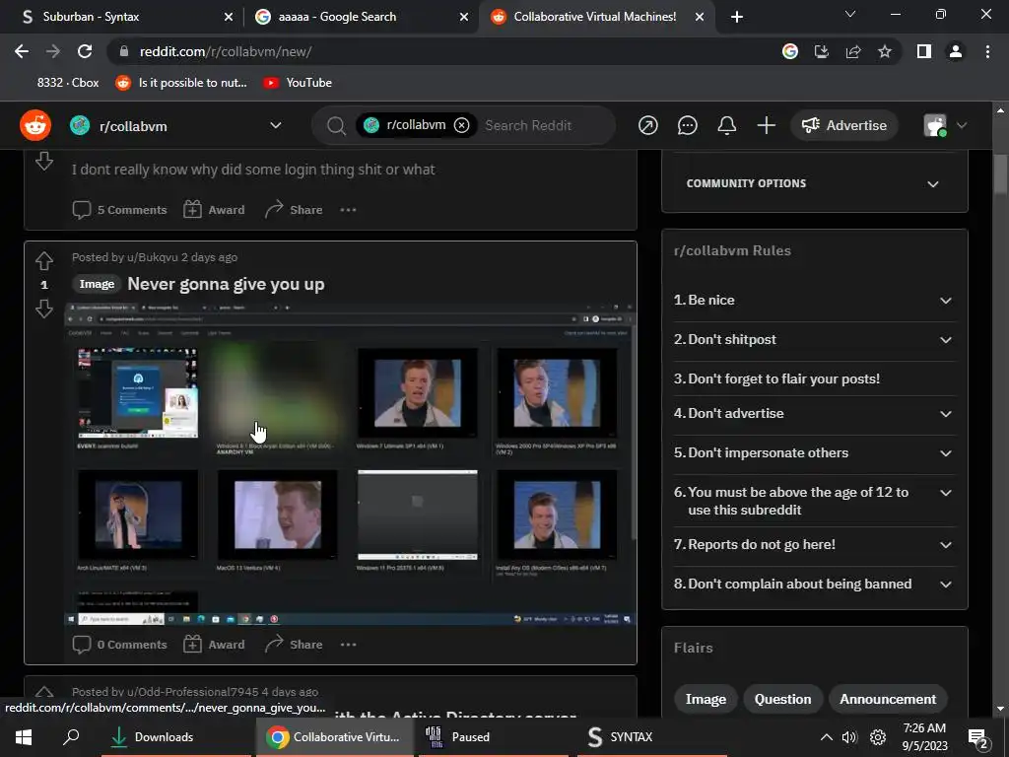Open more options on the top post
Image resolution: width=1009 pixels, height=757 pixels.
tap(348, 210)
